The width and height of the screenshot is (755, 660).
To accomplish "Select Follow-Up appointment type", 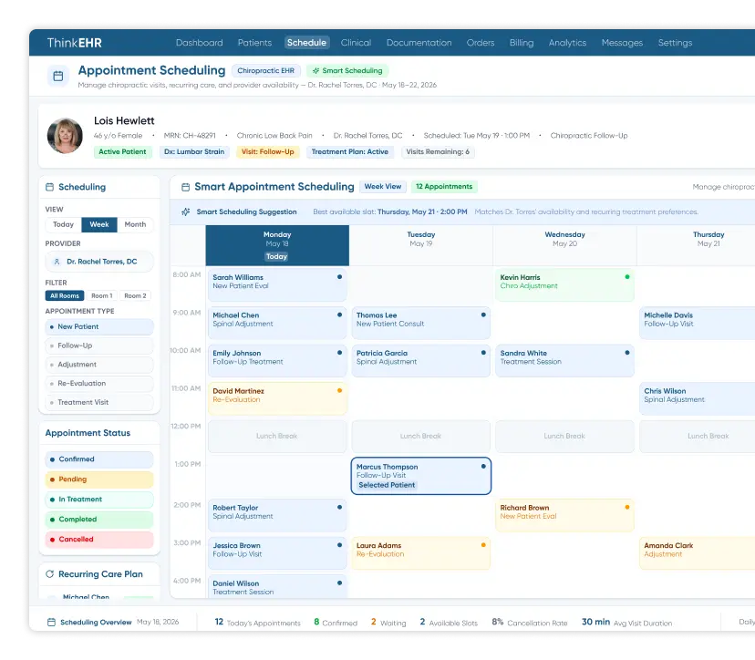I will point(99,345).
